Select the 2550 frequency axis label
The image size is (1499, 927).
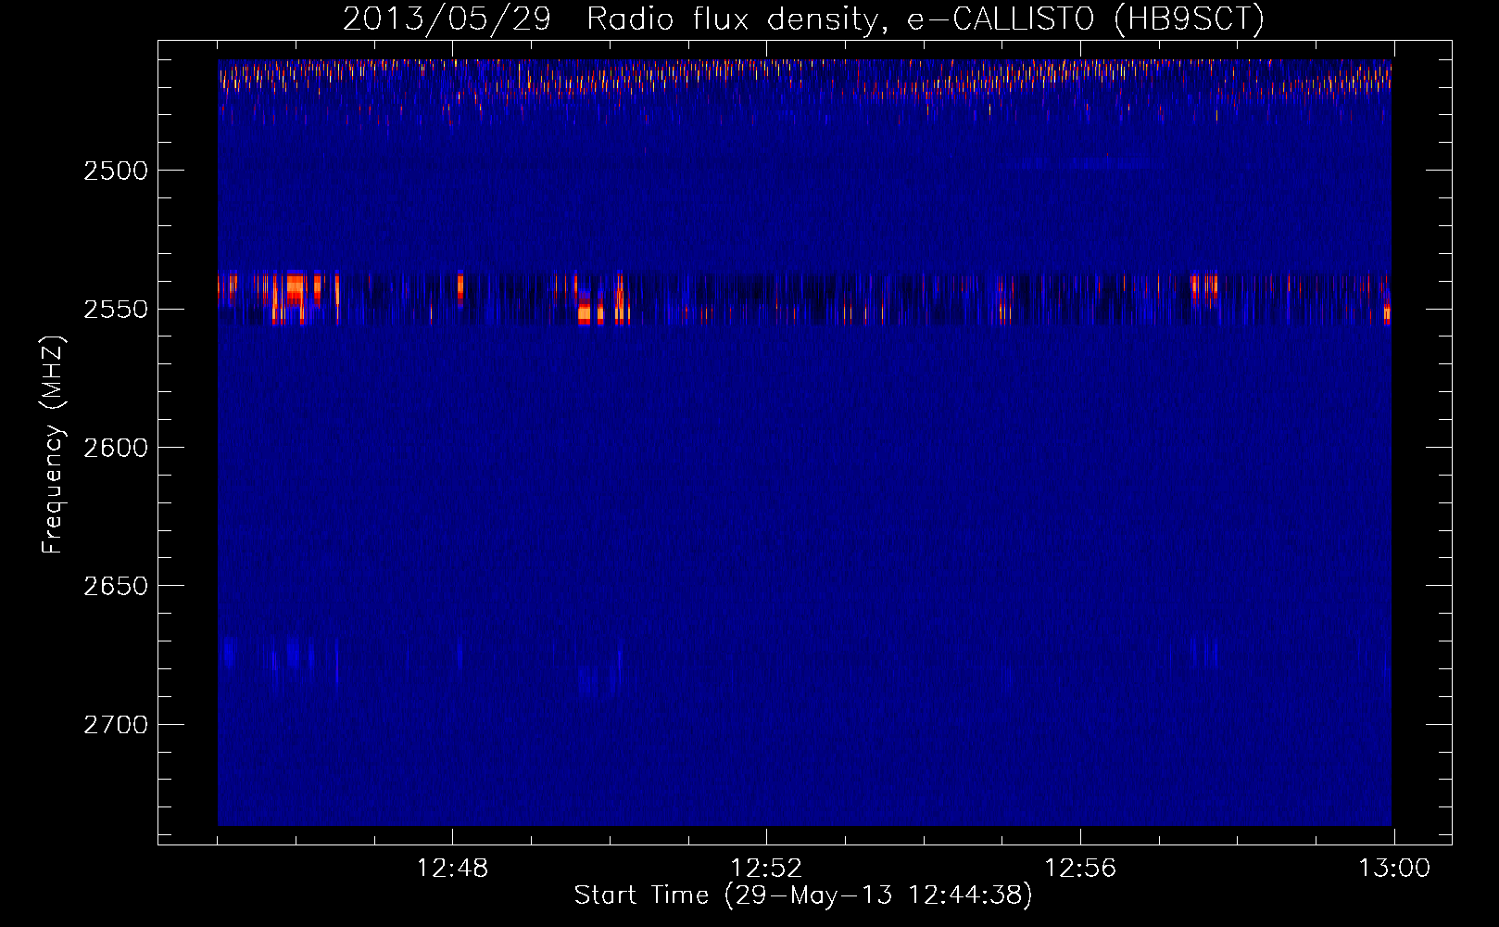[x=116, y=310]
